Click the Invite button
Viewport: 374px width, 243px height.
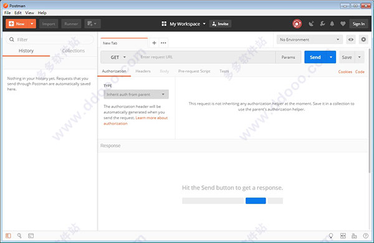point(221,24)
